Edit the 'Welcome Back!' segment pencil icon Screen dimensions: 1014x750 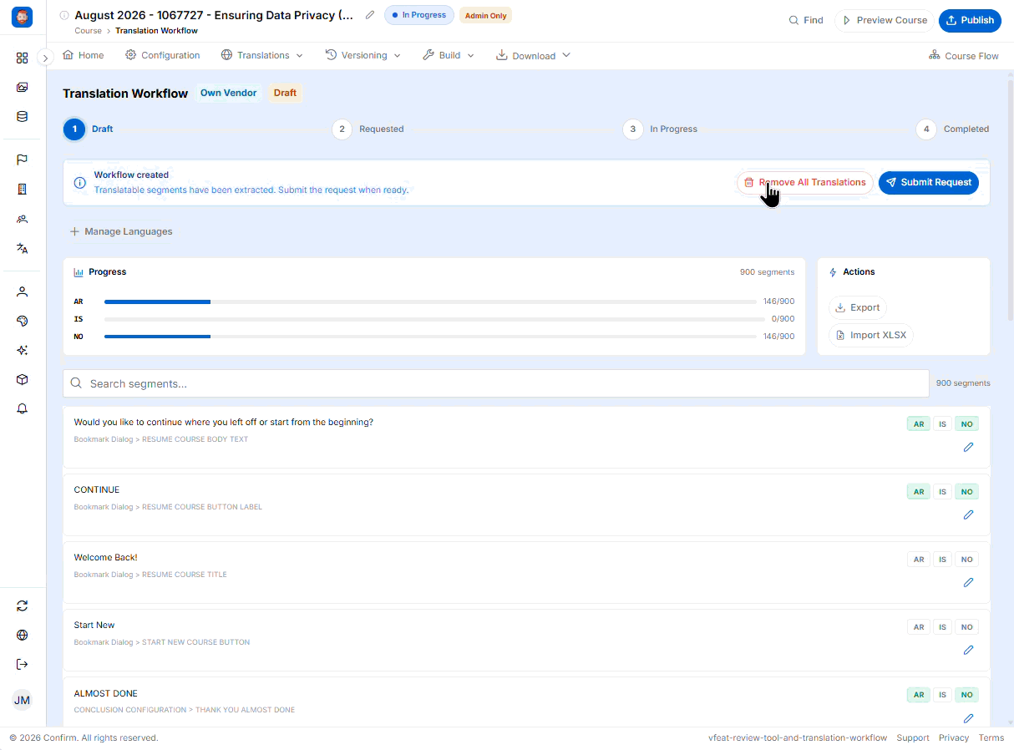point(968,582)
